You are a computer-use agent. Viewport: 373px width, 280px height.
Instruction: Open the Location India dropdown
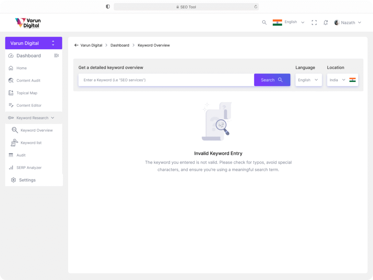tap(342, 80)
